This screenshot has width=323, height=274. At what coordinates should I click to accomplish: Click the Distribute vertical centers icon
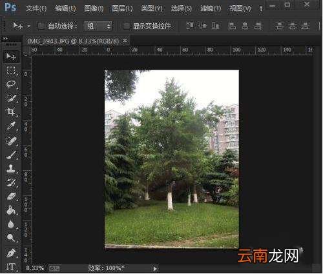[x=293, y=26]
